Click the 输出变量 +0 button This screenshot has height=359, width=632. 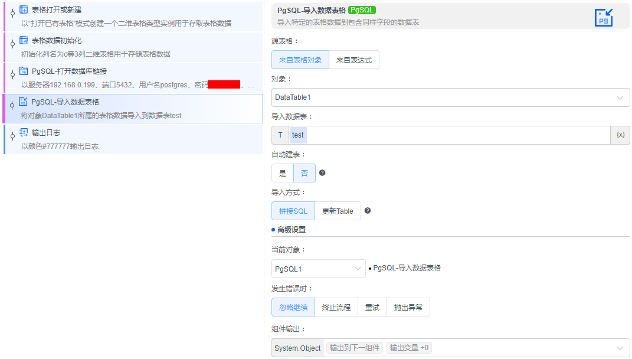pos(409,347)
